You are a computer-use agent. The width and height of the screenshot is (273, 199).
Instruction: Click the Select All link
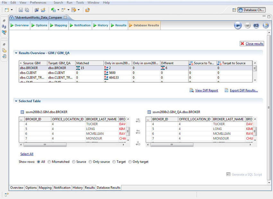[x=27, y=154]
